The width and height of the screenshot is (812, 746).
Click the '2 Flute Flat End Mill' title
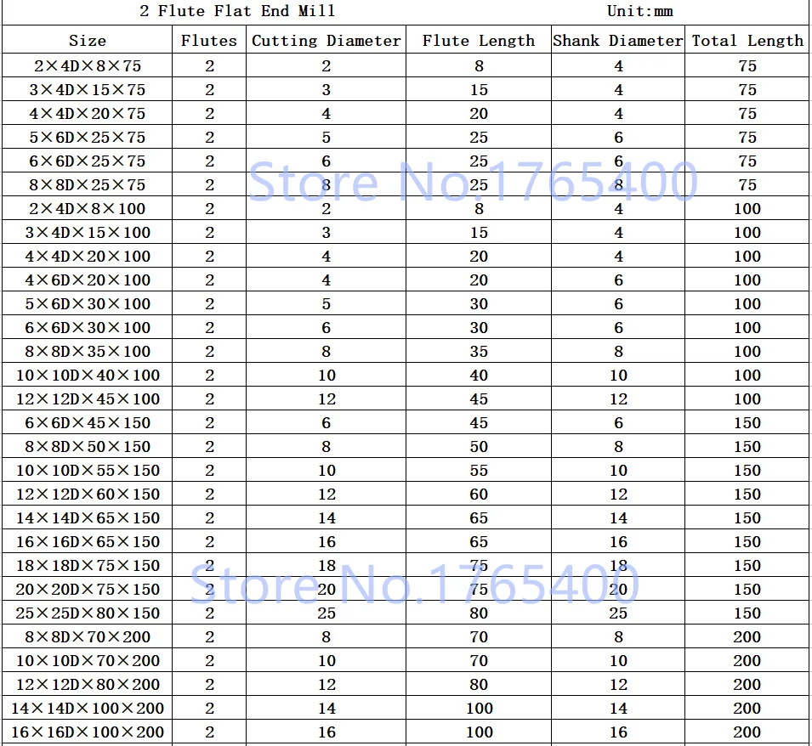(237, 11)
